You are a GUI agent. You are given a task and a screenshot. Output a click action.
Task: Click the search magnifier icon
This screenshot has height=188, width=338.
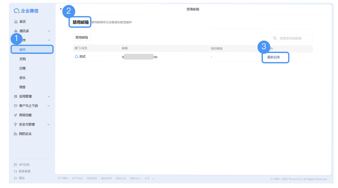(x=275, y=38)
